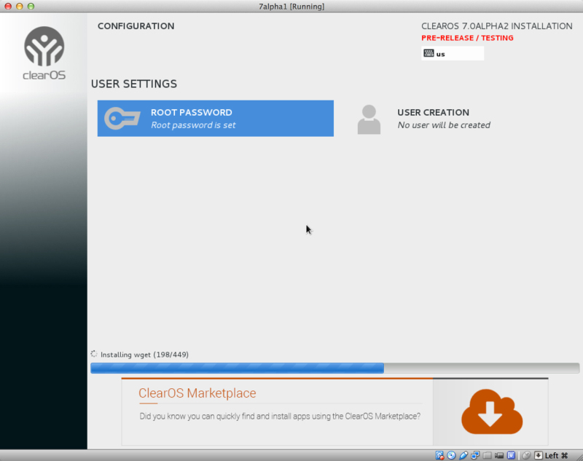The width and height of the screenshot is (583, 461).
Task: Click the green zoom window button
Action: pos(31,7)
